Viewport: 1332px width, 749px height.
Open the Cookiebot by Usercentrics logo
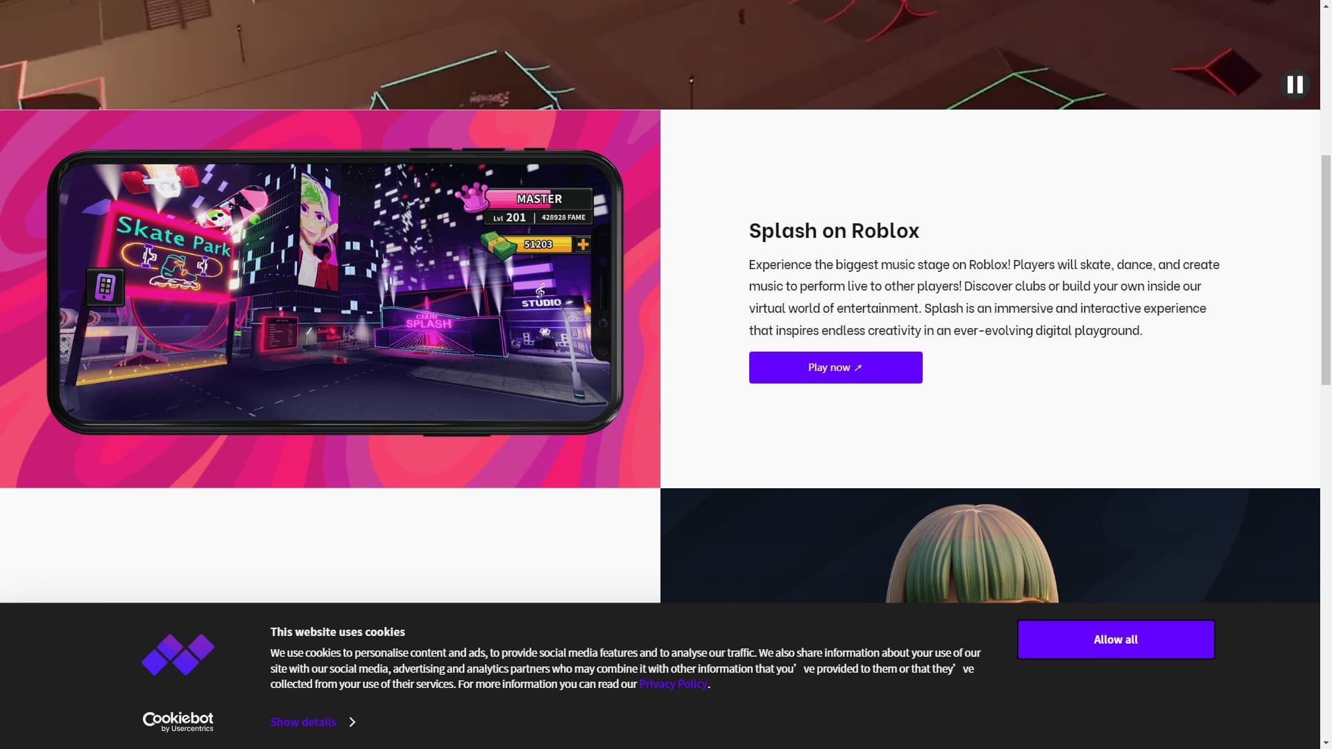pyautogui.click(x=178, y=721)
